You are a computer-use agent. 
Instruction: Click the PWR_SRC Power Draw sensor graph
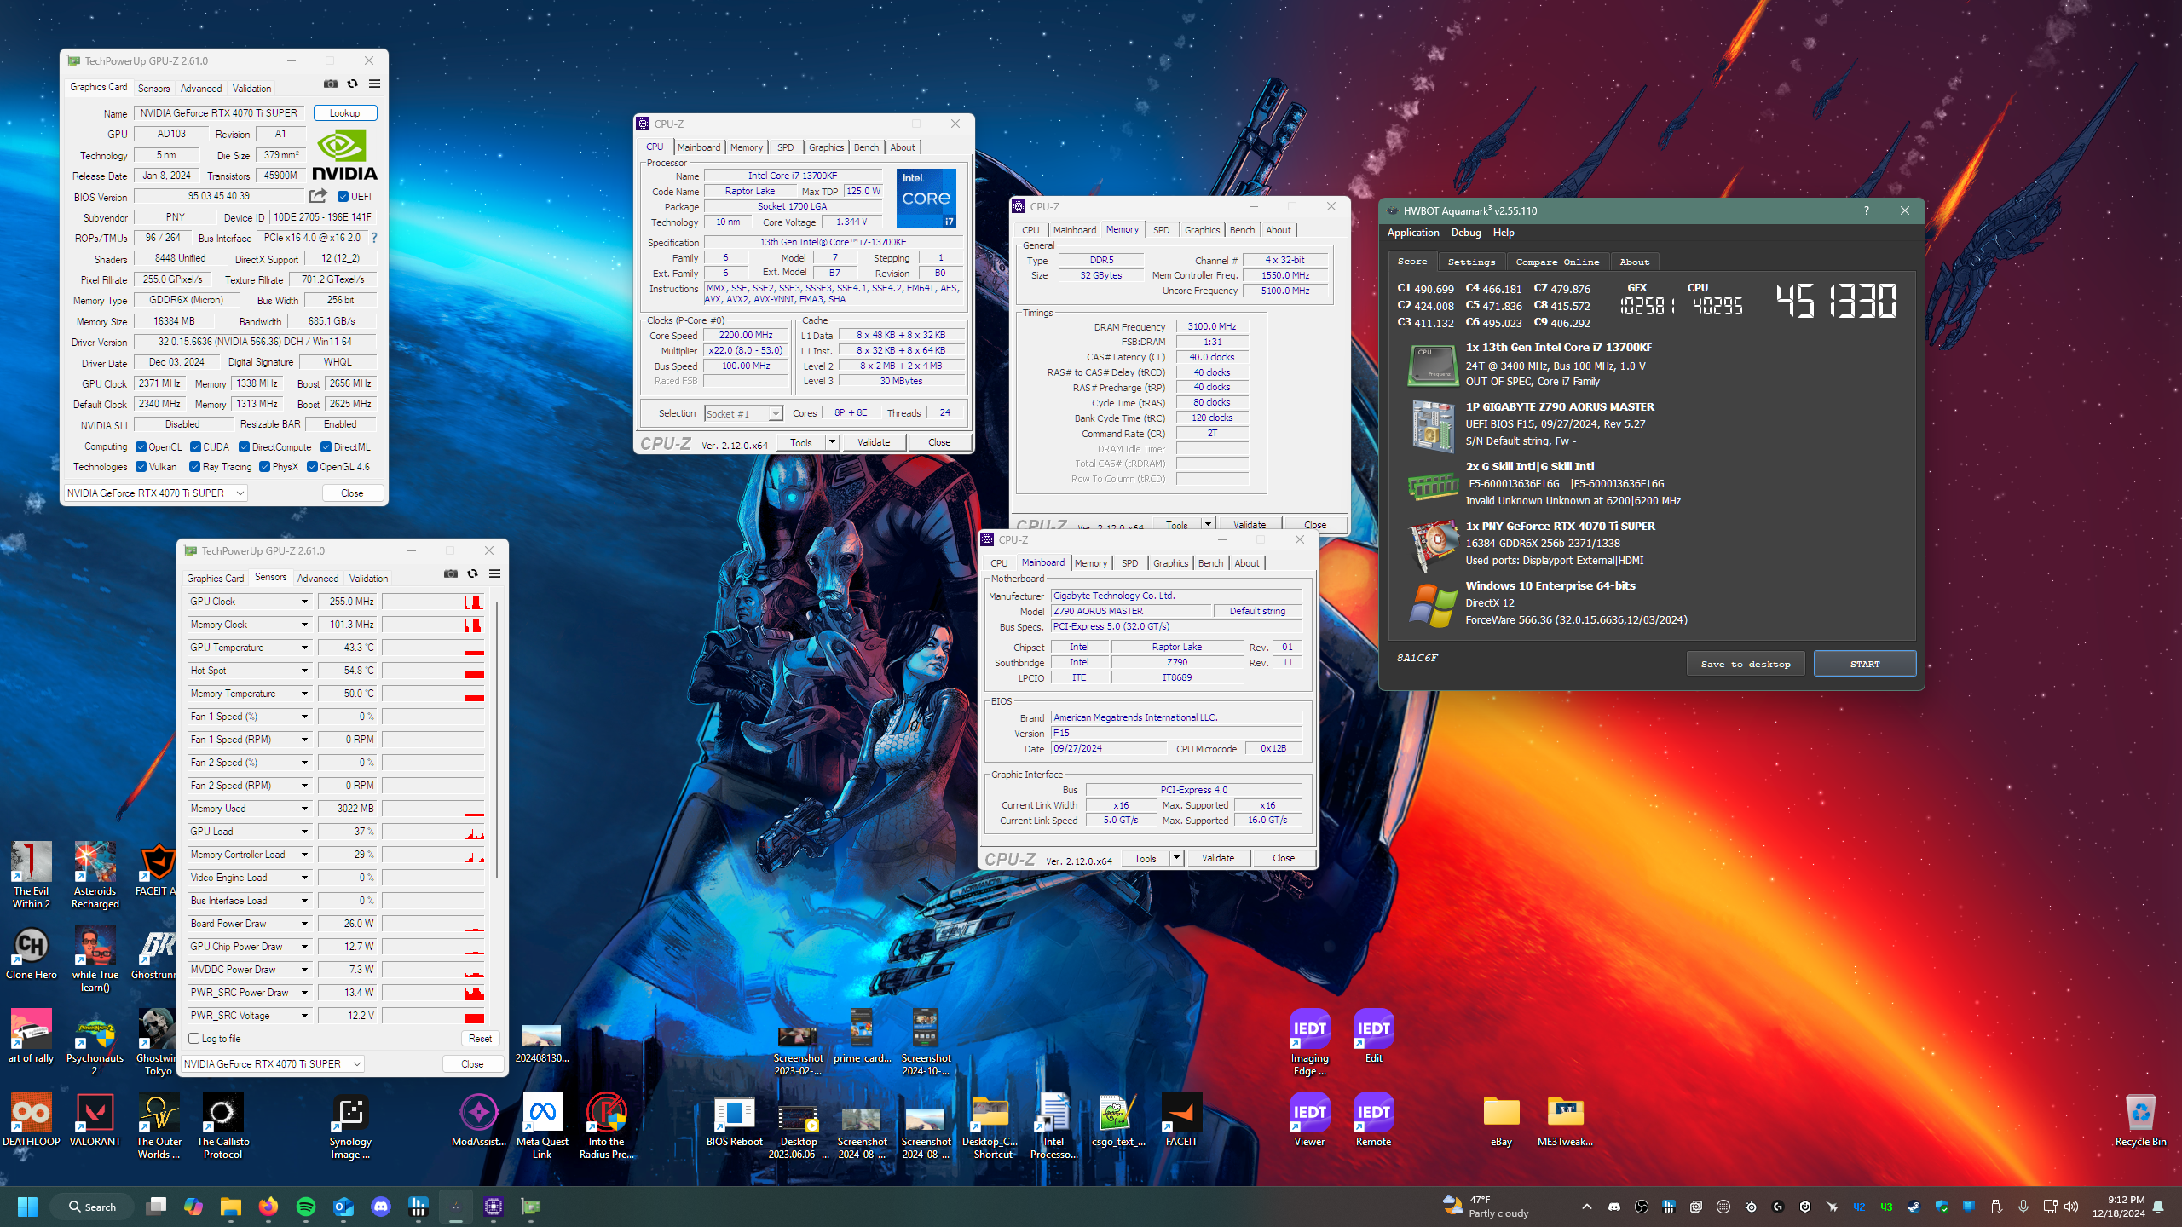point(433,993)
